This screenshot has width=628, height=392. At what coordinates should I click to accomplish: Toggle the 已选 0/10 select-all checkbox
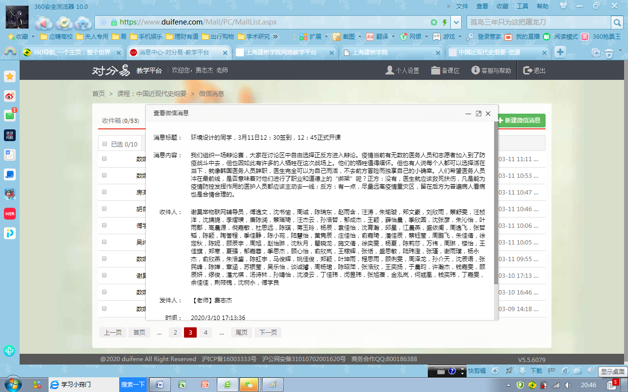coord(105,144)
